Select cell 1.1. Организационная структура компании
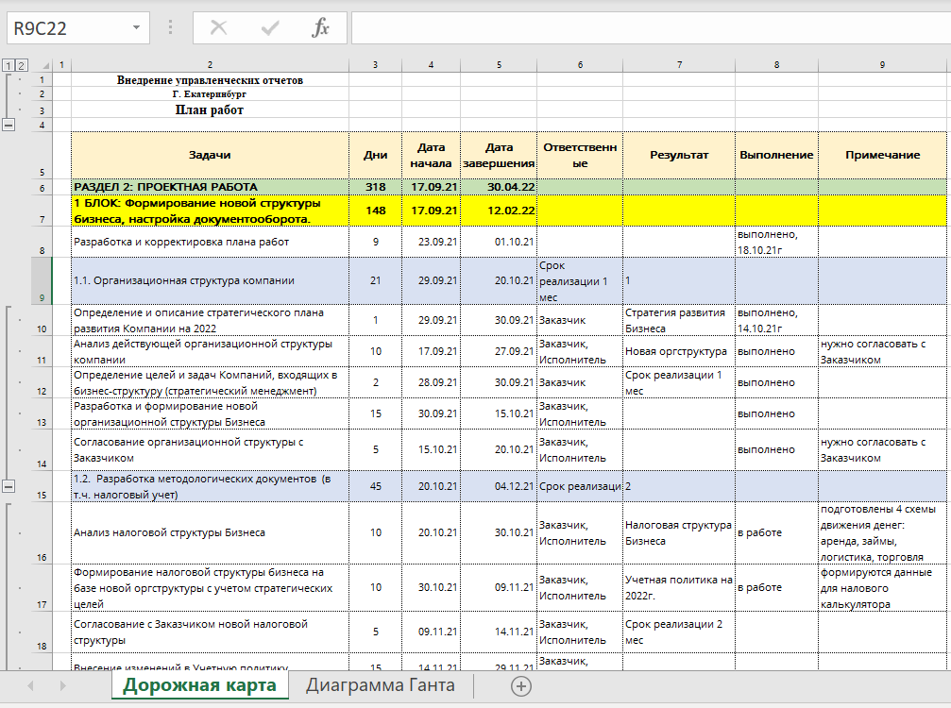The width and height of the screenshot is (951, 708). (210, 280)
